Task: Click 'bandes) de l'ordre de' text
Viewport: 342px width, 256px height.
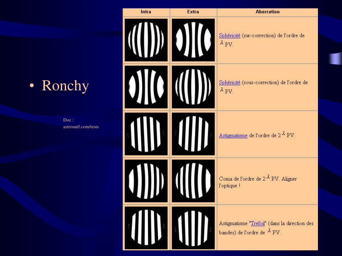Action: click(x=242, y=232)
